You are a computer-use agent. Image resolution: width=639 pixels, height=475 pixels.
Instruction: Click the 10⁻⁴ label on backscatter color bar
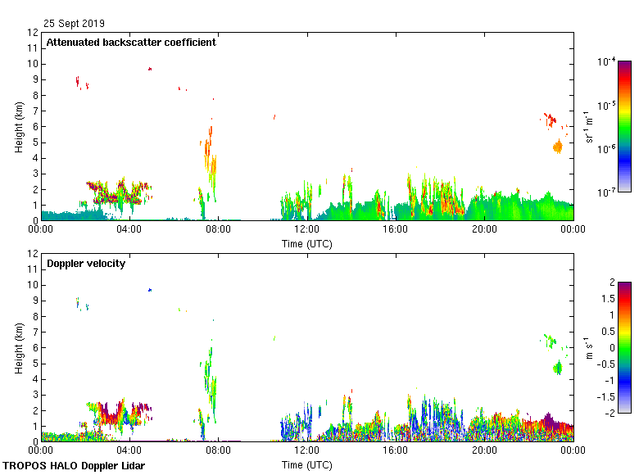point(607,62)
